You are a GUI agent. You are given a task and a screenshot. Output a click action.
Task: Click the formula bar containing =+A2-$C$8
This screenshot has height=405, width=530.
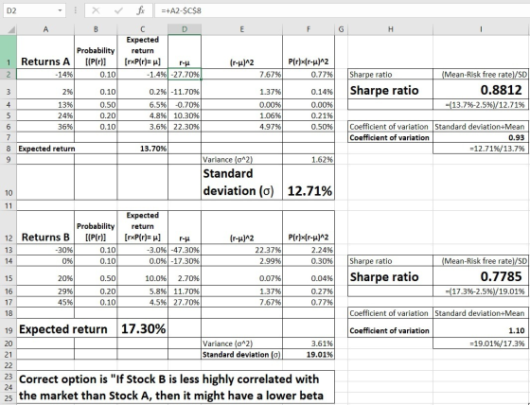coord(342,10)
